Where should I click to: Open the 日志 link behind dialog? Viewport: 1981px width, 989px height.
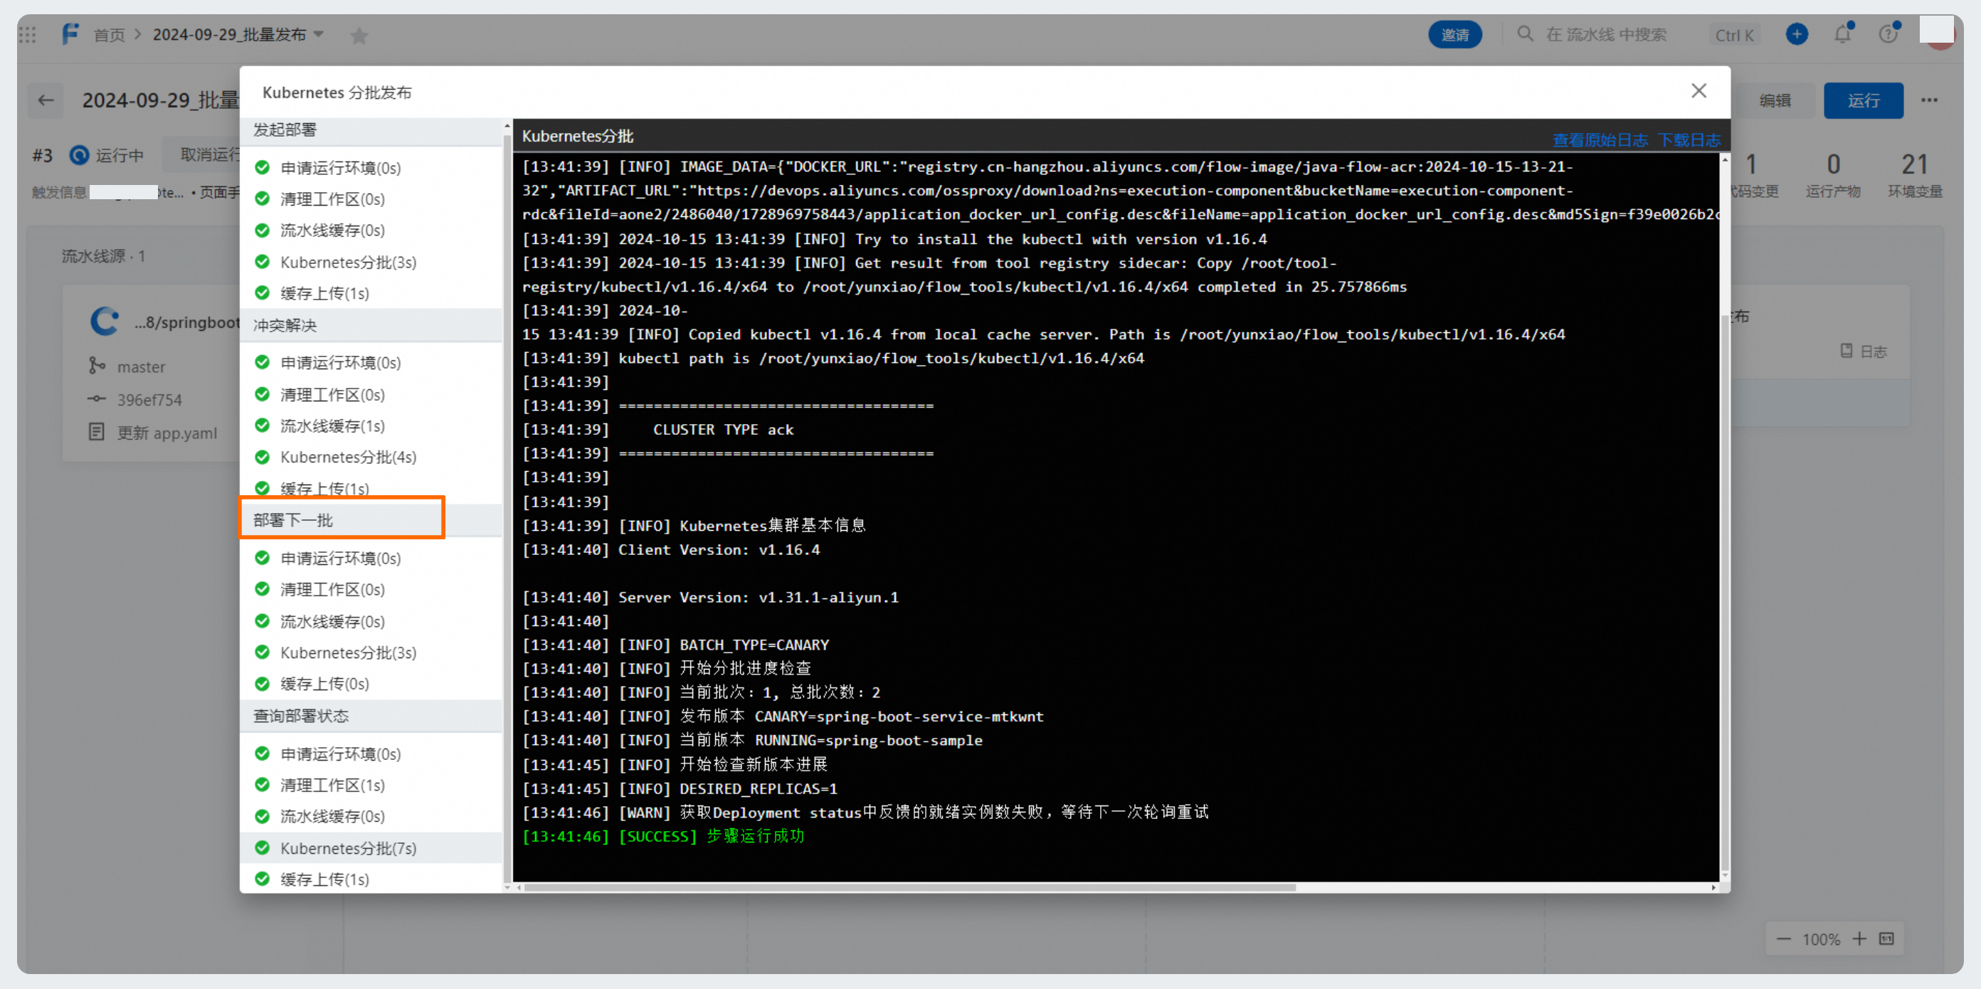click(x=1864, y=351)
